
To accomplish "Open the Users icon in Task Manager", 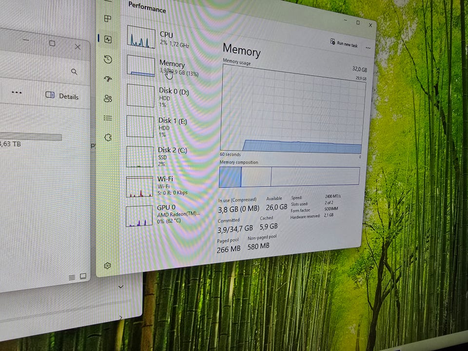I will pyautogui.click(x=108, y=98).
